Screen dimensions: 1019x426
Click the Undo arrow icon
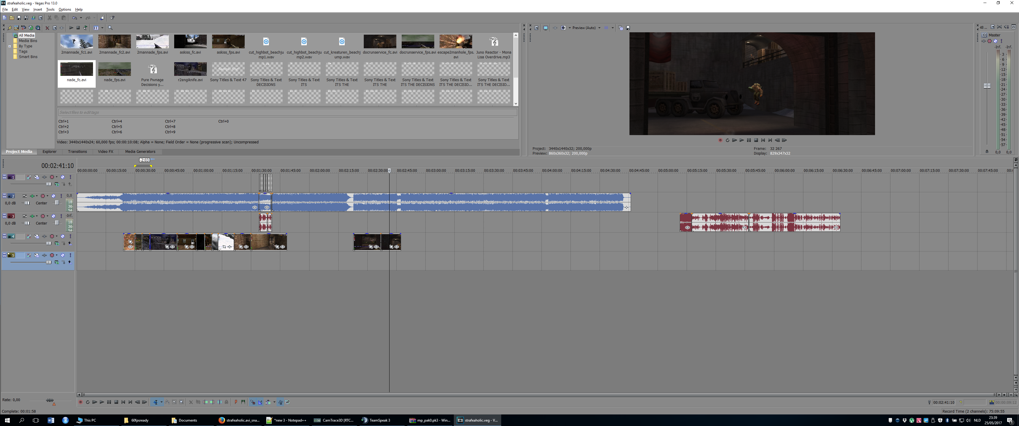pos(75,18)
